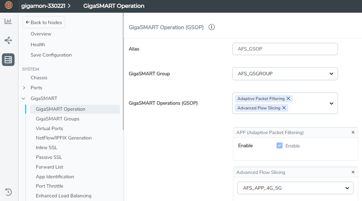Collapse the GigaSMART section
This screenshot has width=362, height=201.
coord(23,99)
